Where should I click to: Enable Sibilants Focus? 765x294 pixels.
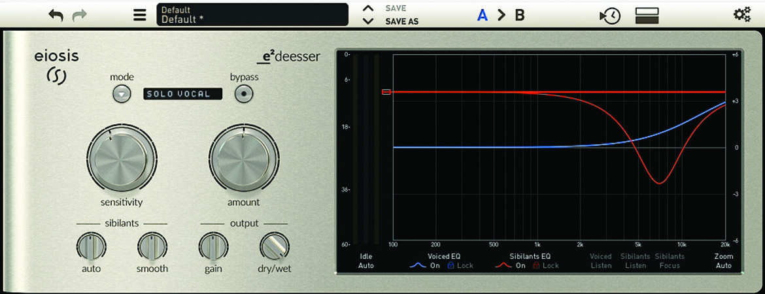(670, 261)
